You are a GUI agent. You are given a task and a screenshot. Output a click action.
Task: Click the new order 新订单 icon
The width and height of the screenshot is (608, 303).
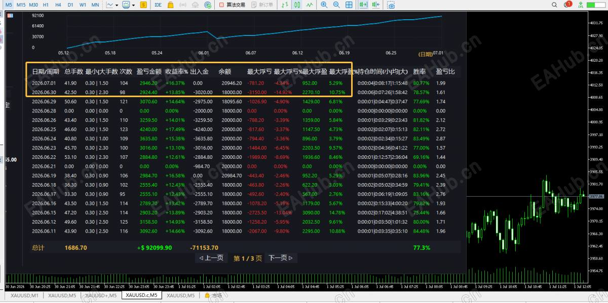262,5
